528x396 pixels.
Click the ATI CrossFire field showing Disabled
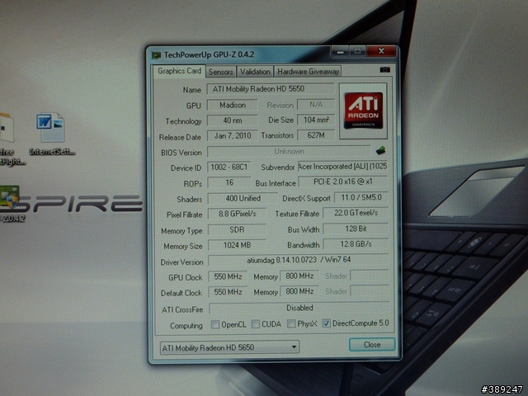(299, 308)
